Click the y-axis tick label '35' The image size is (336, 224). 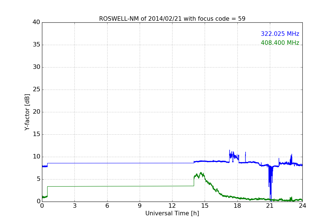pos(37,45)
